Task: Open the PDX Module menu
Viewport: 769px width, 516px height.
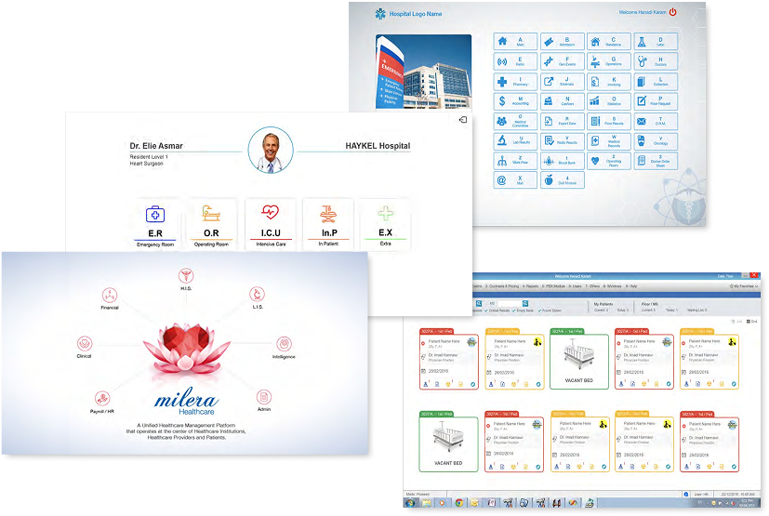Action: click(x=553, y=286)
